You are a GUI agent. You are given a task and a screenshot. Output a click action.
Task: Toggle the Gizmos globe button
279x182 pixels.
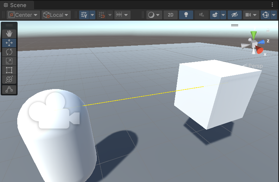tap(266, 15)
